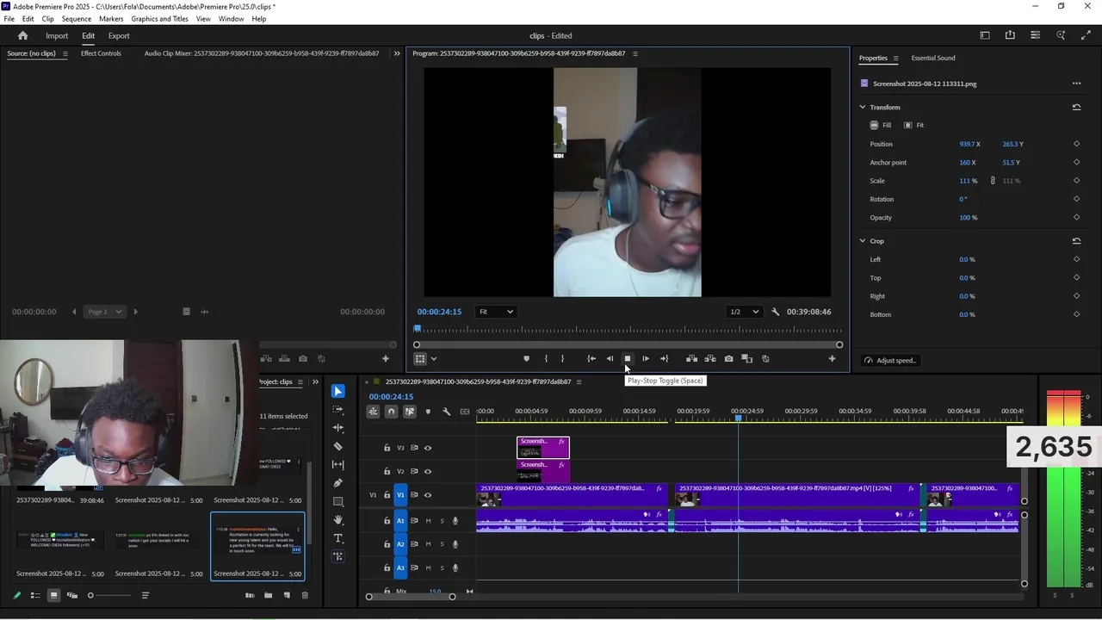Screen dimensions: 1102x620
Task: Click Export Frame camera icon
Action: 728,359
